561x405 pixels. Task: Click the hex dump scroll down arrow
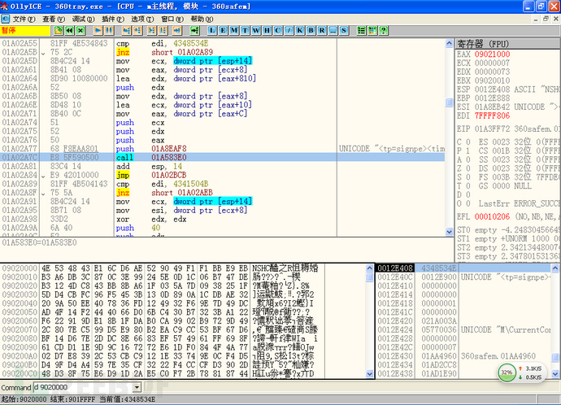pyautogui.click(x=370, y=374)
